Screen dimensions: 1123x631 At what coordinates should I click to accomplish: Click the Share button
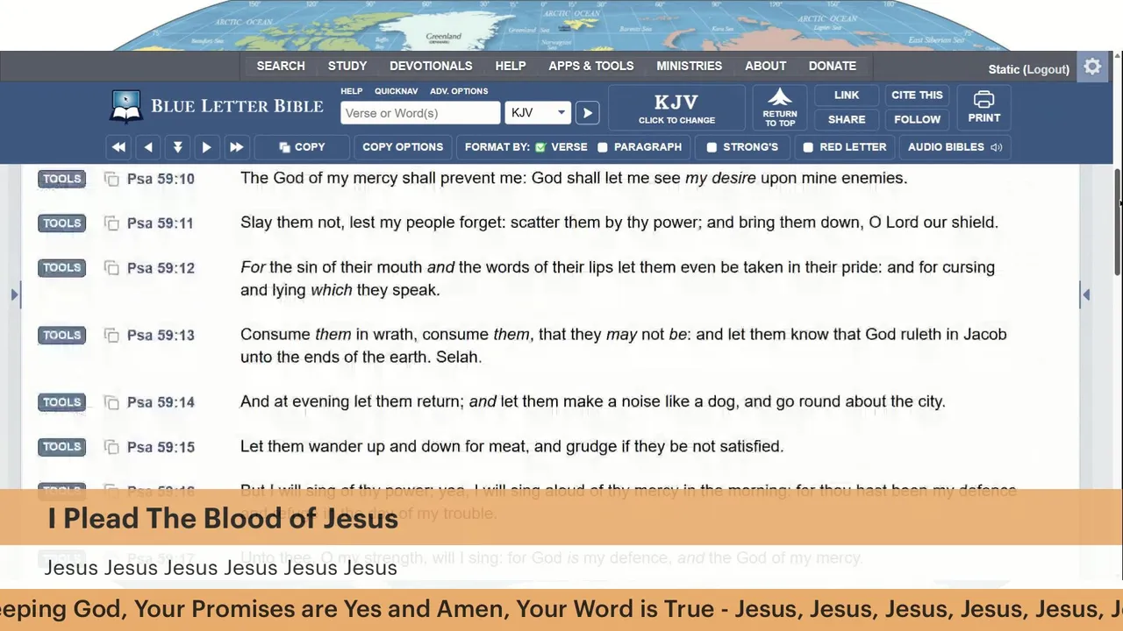[847, 119]
